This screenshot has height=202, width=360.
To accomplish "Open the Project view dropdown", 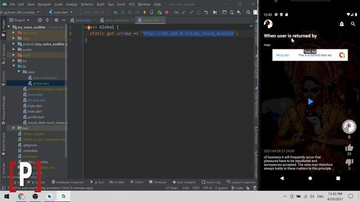I will [19, 20].
